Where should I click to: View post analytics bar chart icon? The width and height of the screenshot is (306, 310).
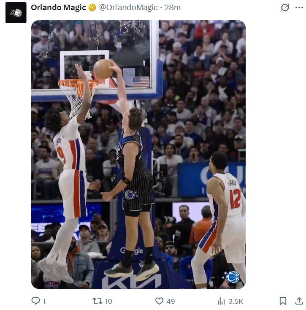coord(221,301)
